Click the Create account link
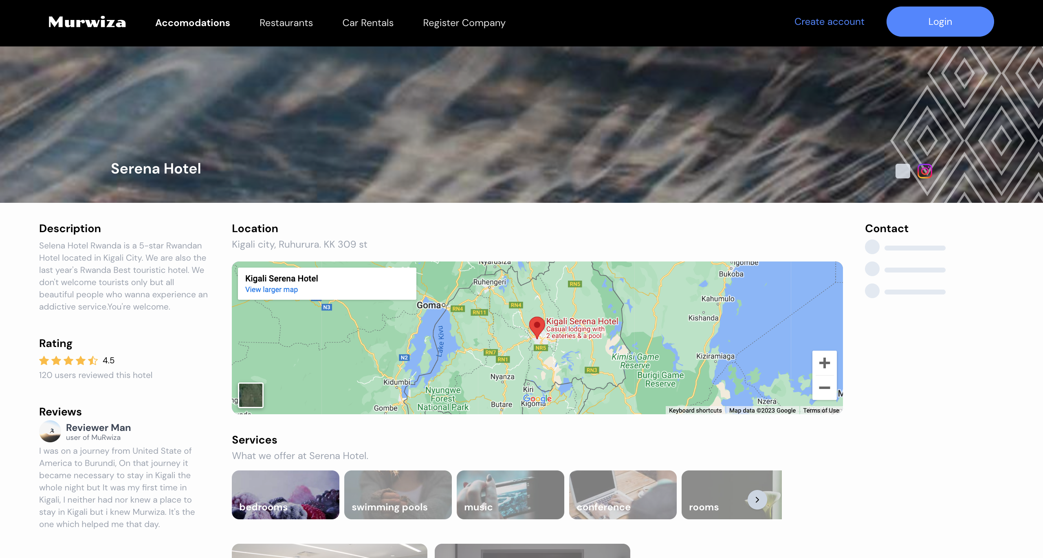Image resolution: width=1043 pixels, height=558 pixels. coord(829,22)
